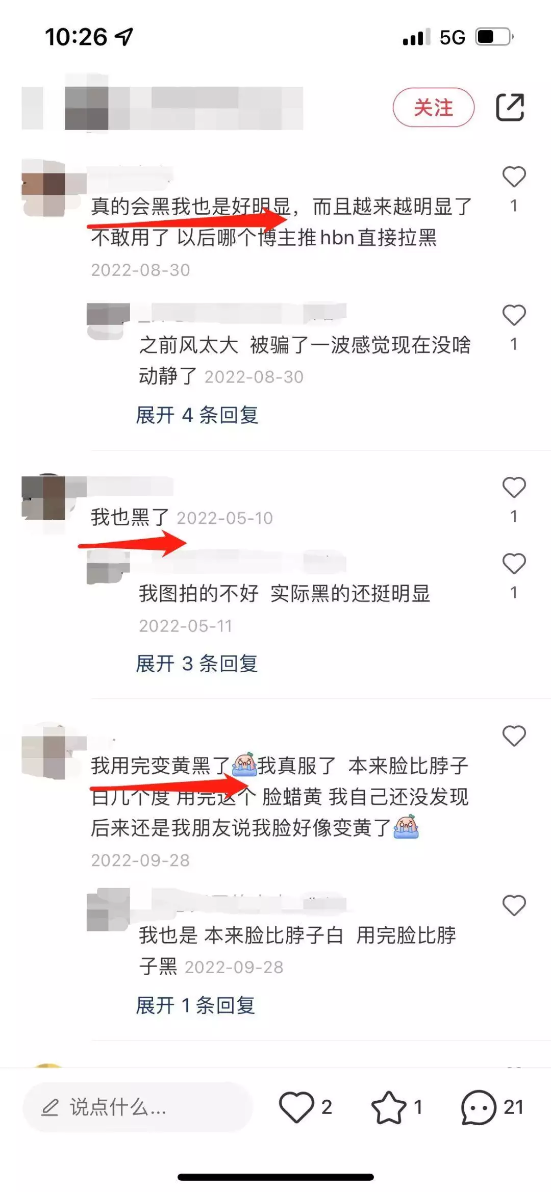Image resolution: width=551 pixels, height=1192 pixels.
Task: Tap heart beside 我图拍的不好 reply
Action: [x=514, y=563]
